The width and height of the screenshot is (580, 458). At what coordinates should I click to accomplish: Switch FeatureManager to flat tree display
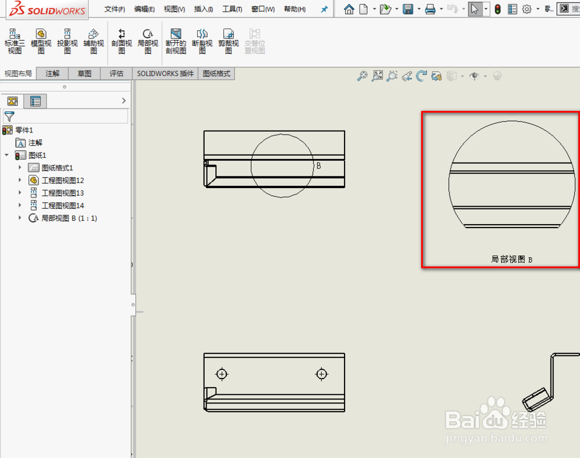click(x=35, y=100)
